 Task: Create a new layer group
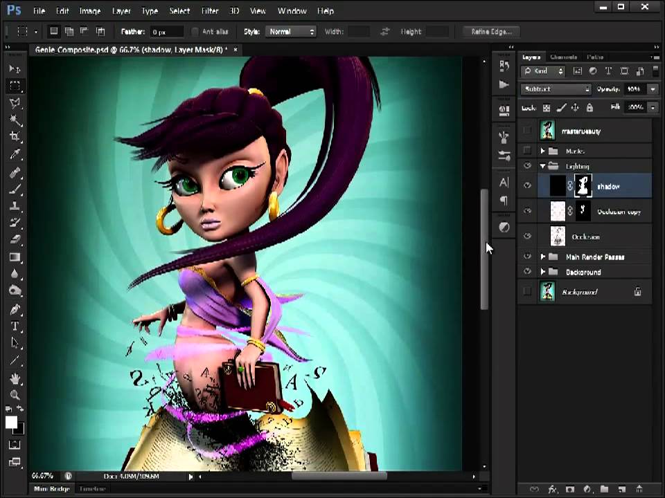[x=604, y=490]
